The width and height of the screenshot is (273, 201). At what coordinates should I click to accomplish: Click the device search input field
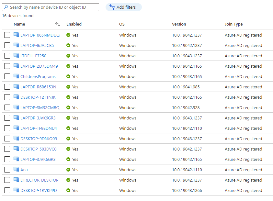pos(51,7)
